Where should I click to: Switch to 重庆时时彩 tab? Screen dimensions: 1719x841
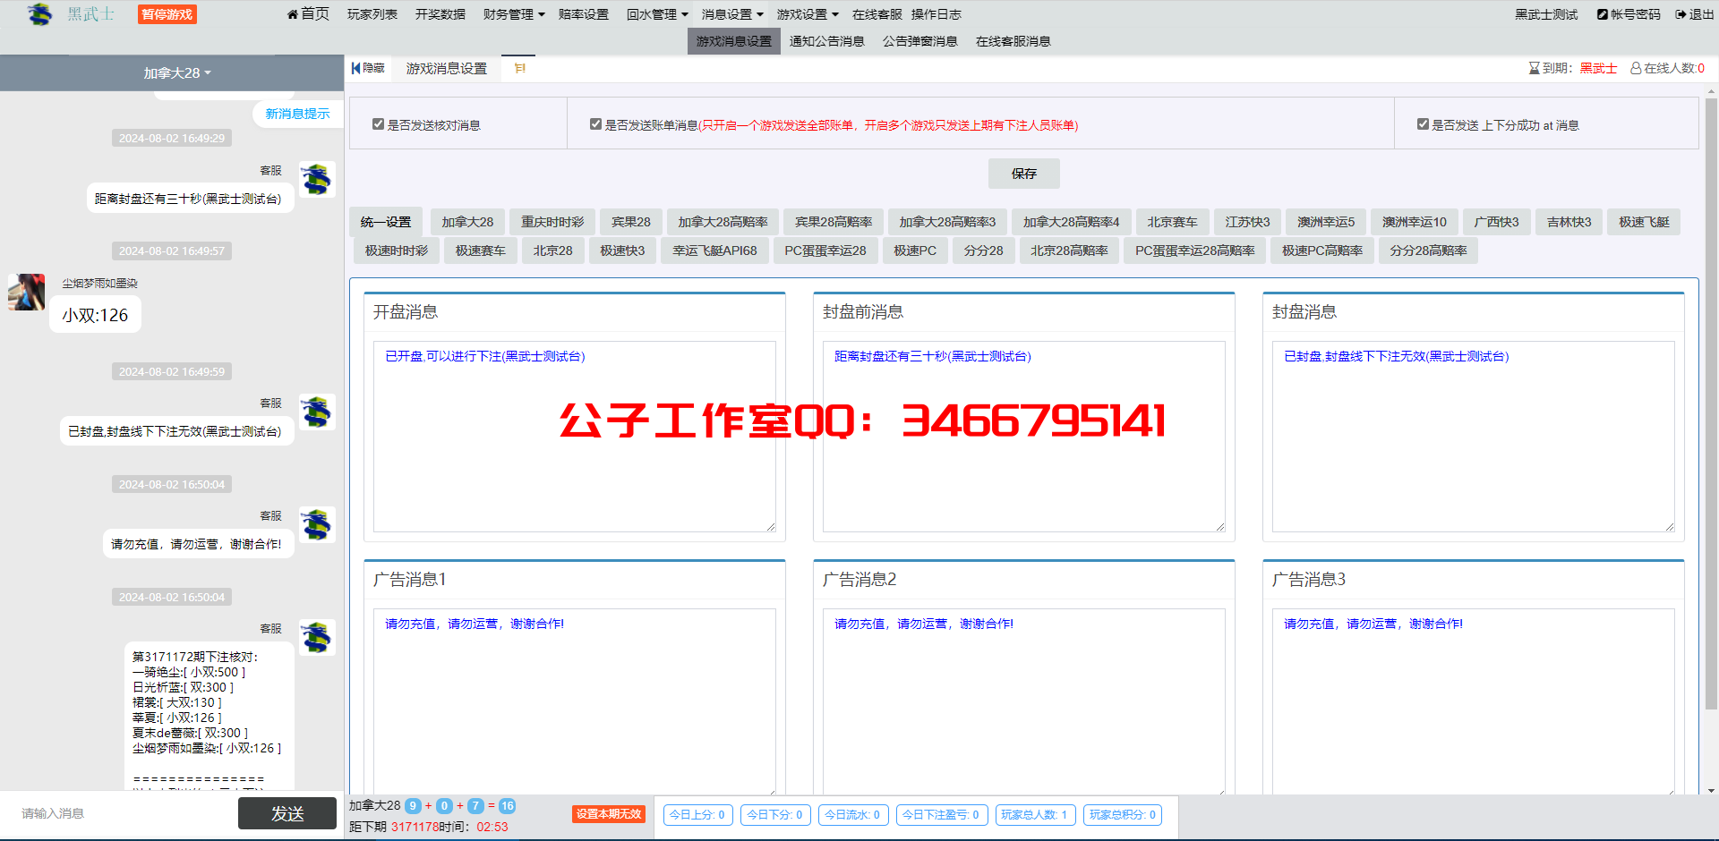coord(552,222)
